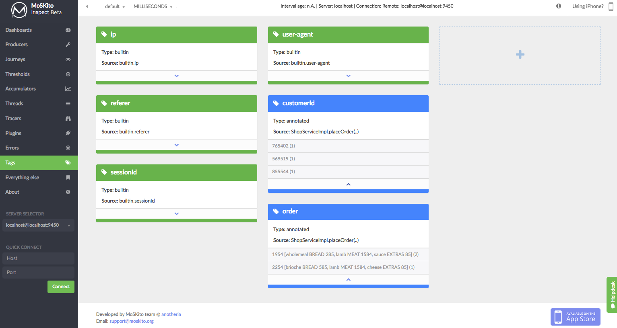Click Source: builtin.referer text
Screen dimensions: 617x328
coord(126,132)
